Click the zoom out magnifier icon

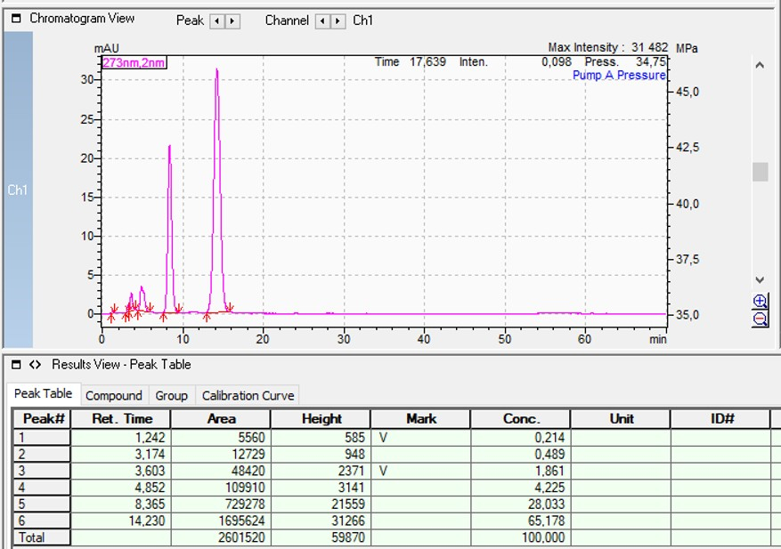[760, 319]
